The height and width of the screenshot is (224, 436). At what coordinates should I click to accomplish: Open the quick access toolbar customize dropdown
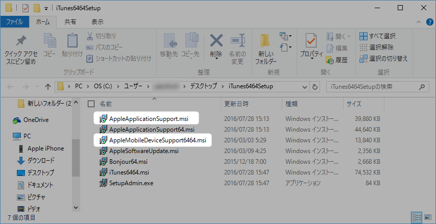coord(46,8)
